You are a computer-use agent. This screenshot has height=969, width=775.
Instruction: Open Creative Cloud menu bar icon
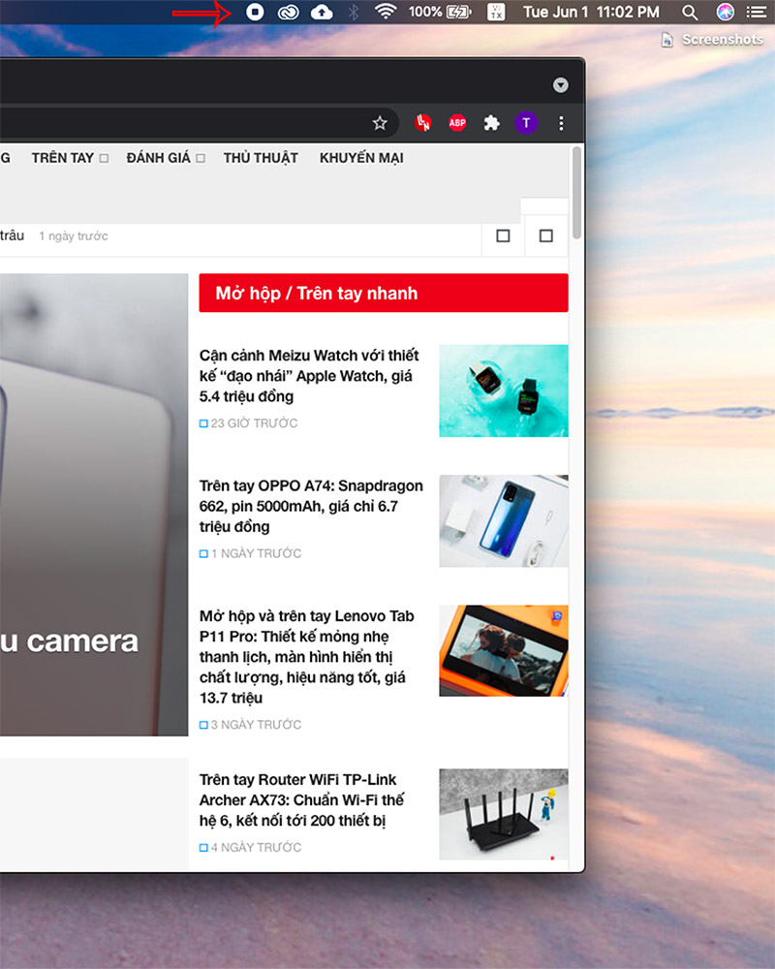(x=288, y=12)
